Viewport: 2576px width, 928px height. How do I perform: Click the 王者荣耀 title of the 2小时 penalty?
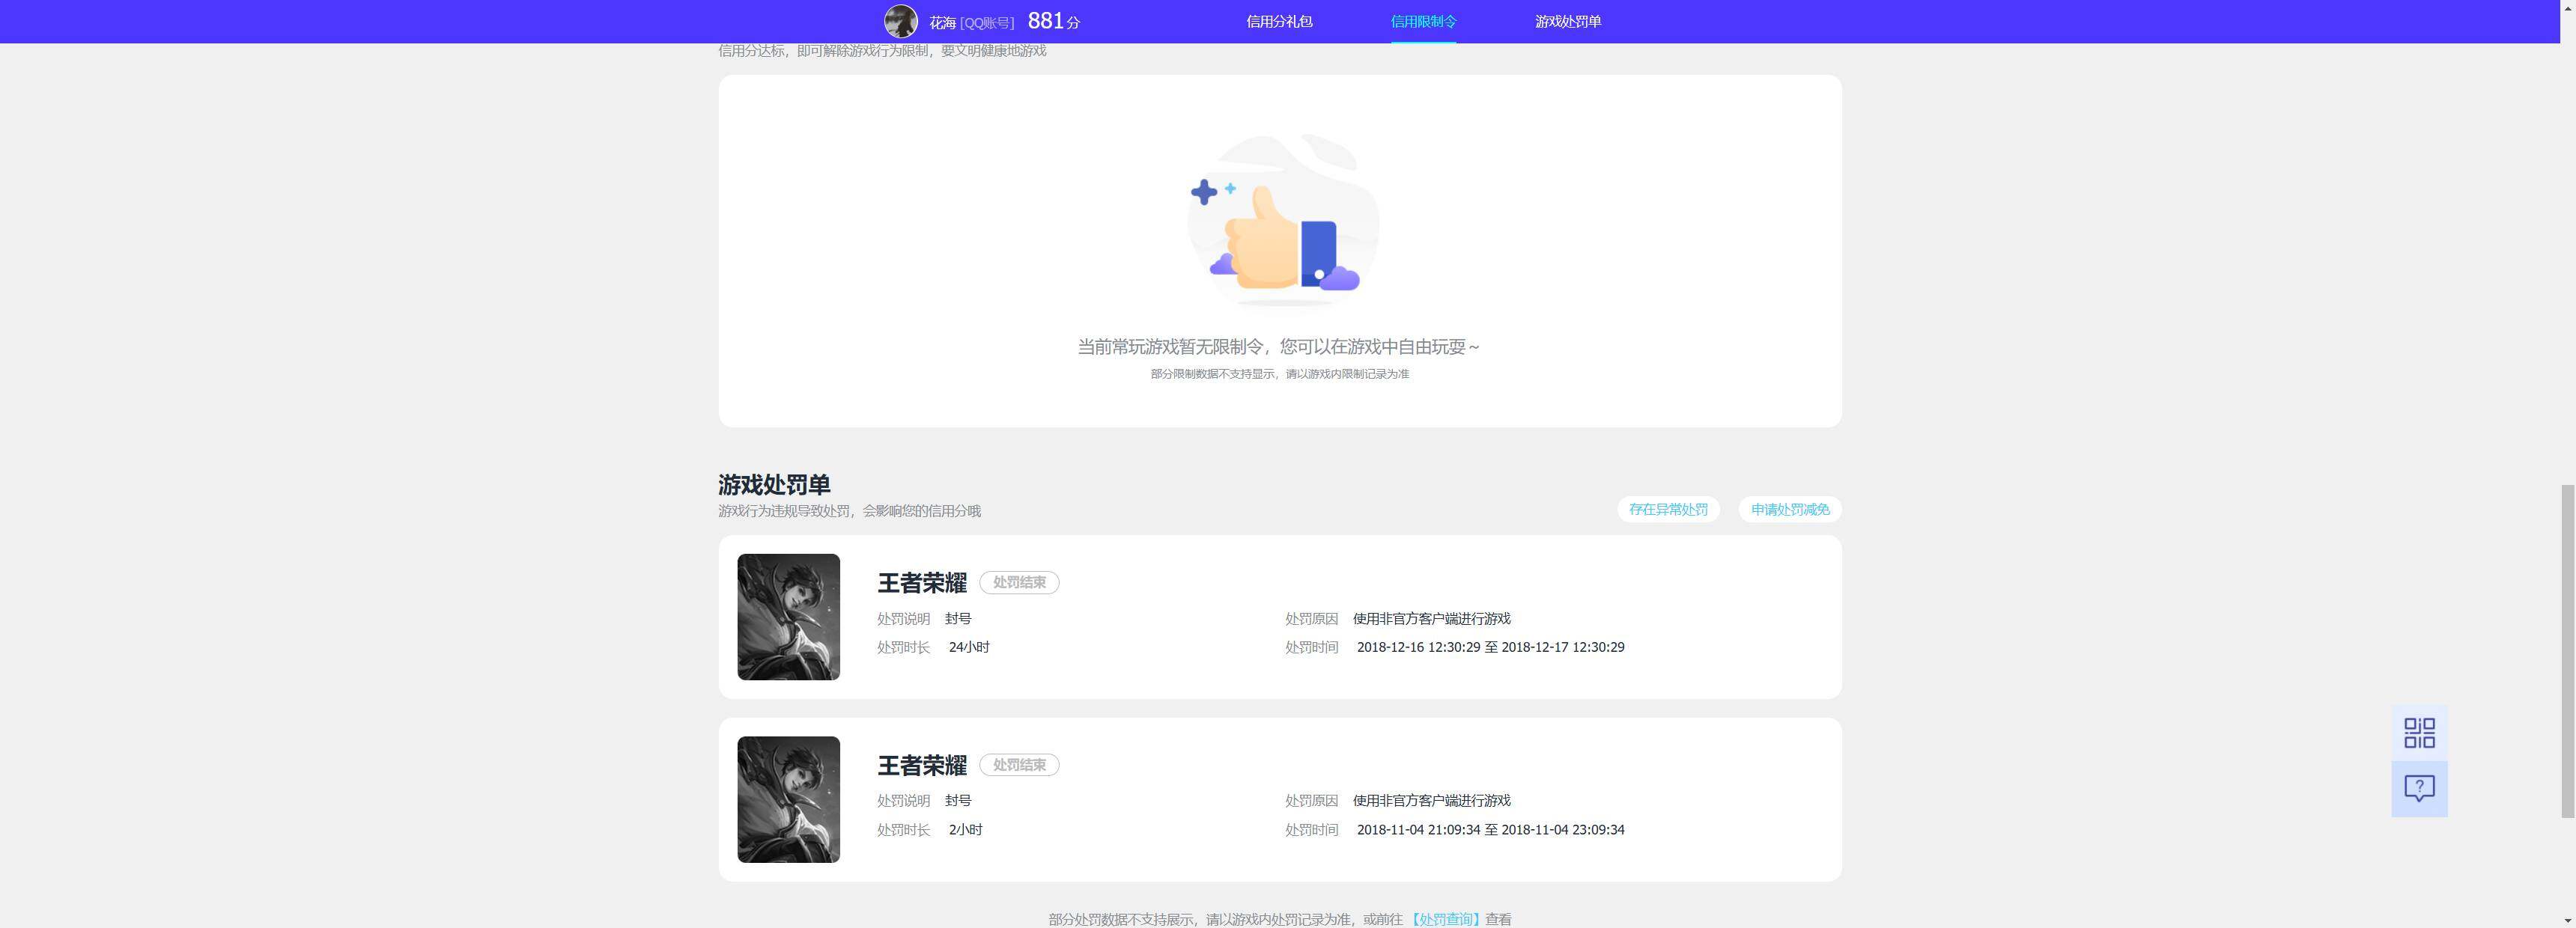click(x=922, y=765)
